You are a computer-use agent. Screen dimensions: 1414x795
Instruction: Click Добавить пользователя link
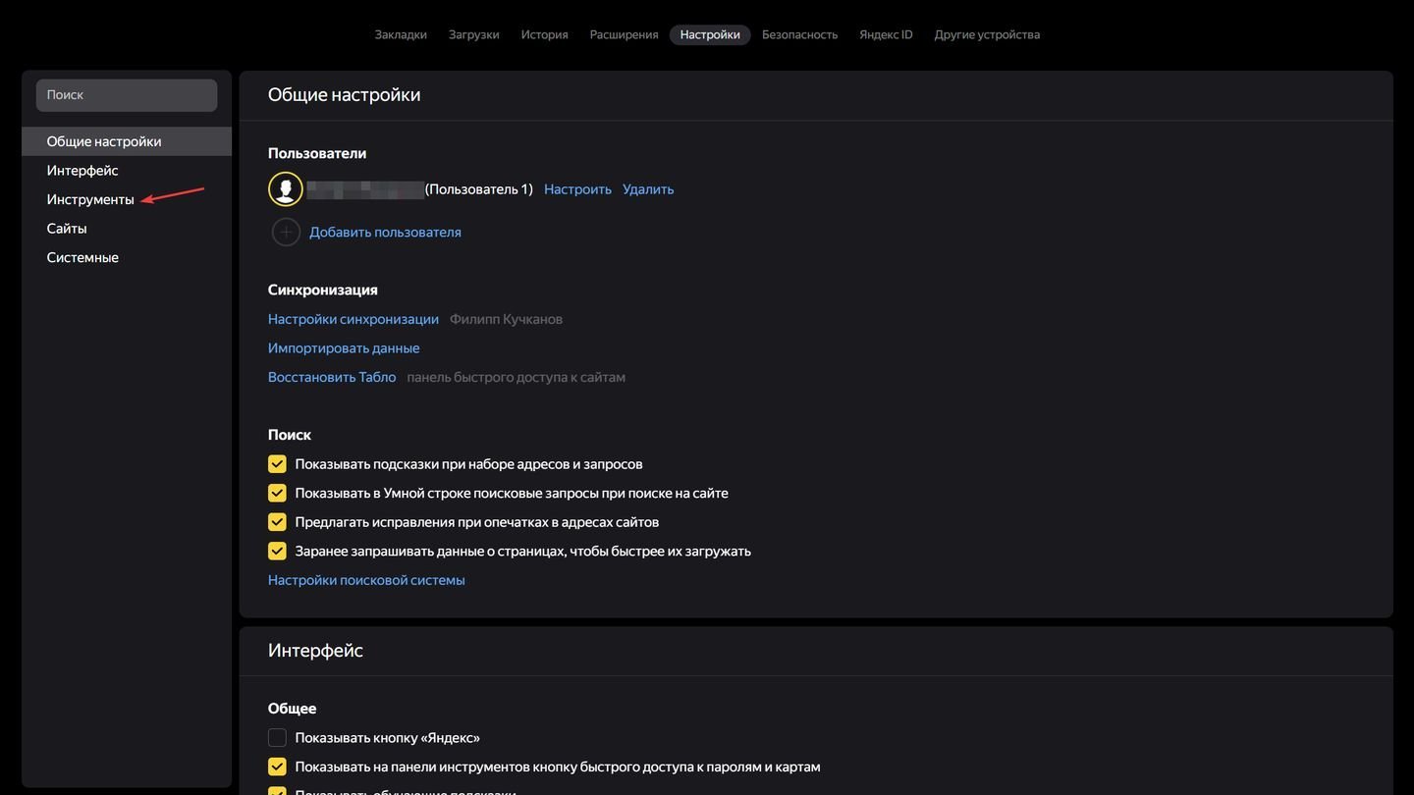coord(385,233)
